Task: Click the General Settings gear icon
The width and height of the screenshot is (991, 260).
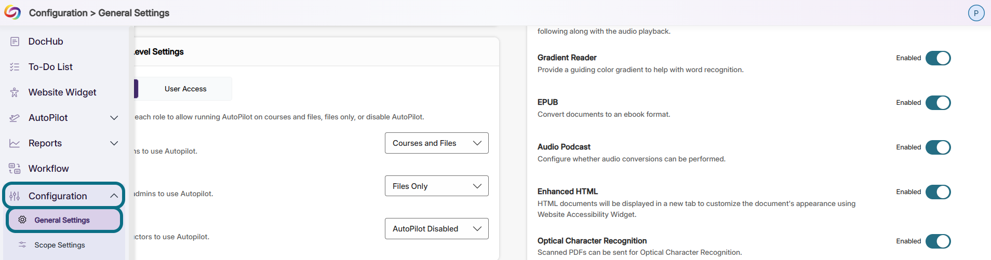Action: pyautogui.click(x=22, y=220)
